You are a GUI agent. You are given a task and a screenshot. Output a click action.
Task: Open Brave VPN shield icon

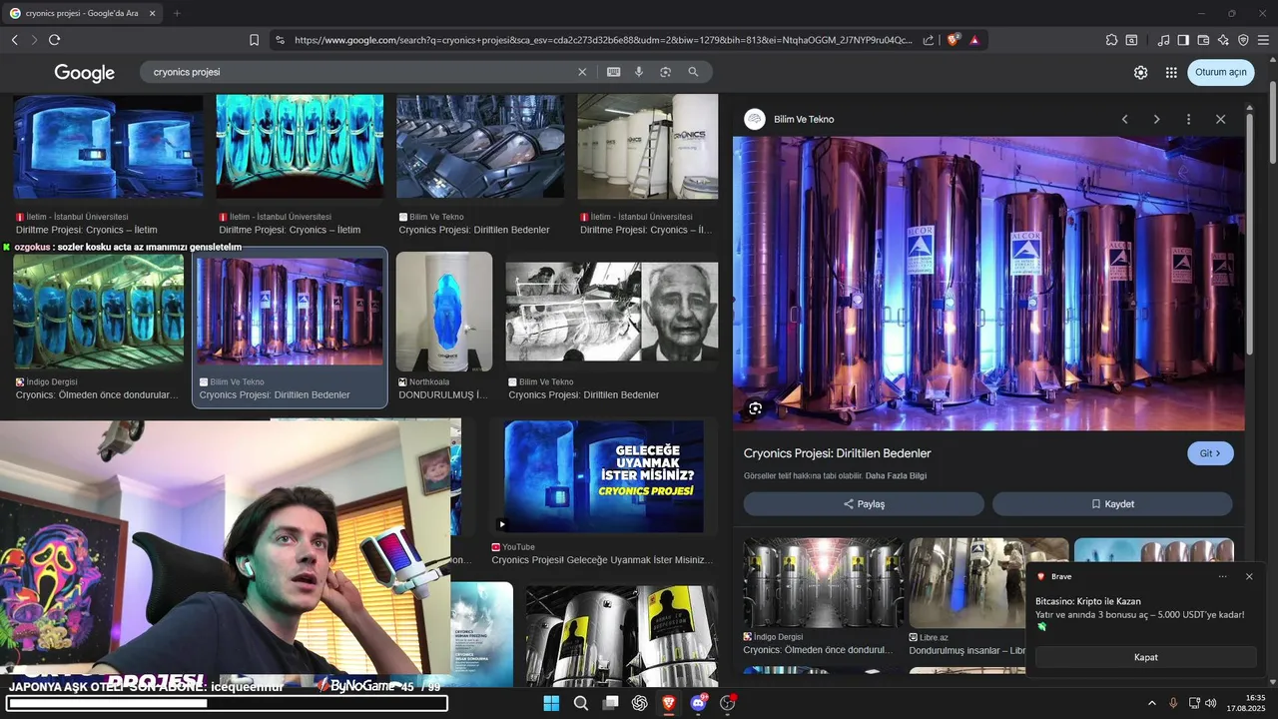click(x=1243, y=40)
